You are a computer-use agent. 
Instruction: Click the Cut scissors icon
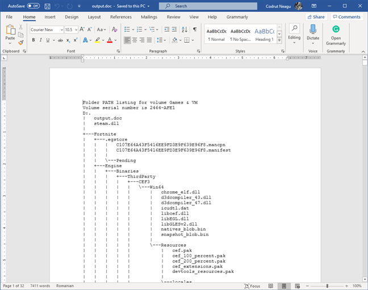pos(20,27)
